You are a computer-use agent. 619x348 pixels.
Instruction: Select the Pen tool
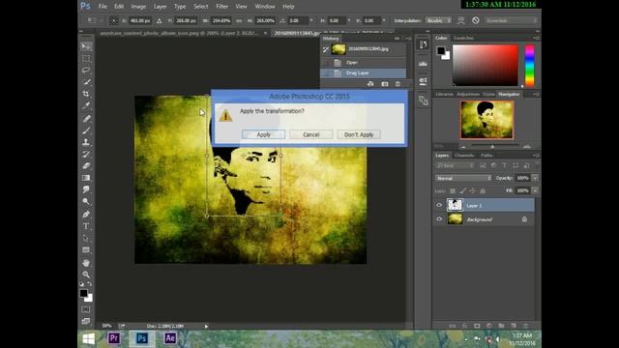86,215
